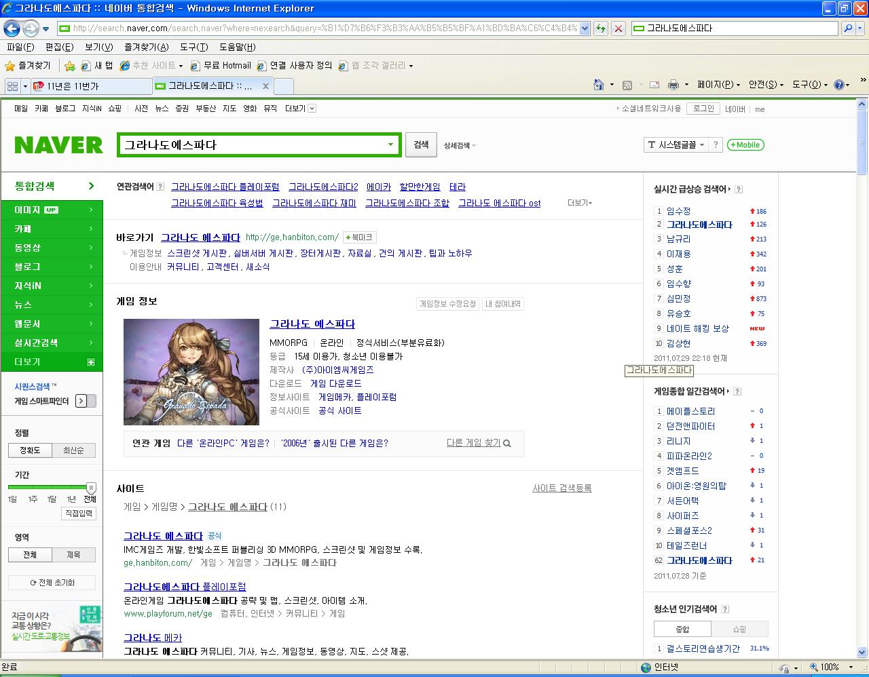Click the 로그인 button

point(703,109)
